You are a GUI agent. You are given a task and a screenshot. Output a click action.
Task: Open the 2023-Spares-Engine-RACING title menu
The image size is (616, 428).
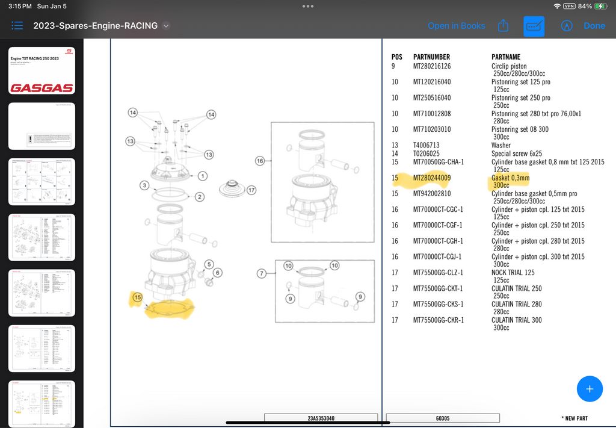click(95, 26)
